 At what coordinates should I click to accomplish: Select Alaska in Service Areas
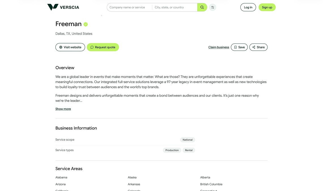click(x=132, y=177)
